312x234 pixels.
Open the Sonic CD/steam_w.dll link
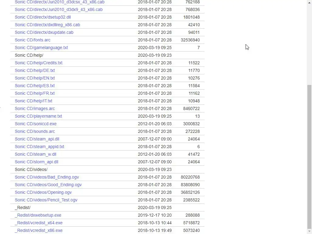[35, 154]
